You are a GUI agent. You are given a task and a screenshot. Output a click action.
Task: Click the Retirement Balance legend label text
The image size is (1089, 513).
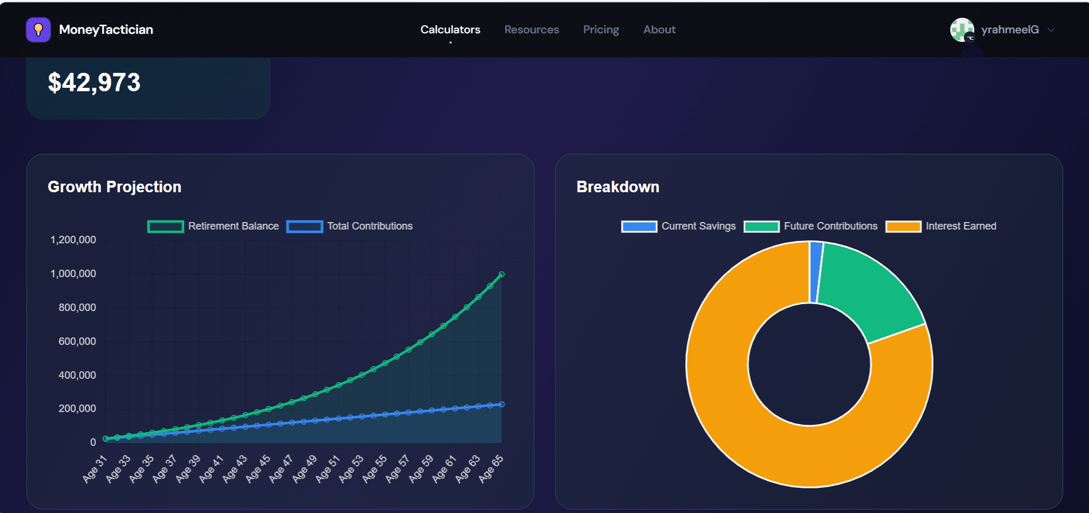tap(233, 227)
